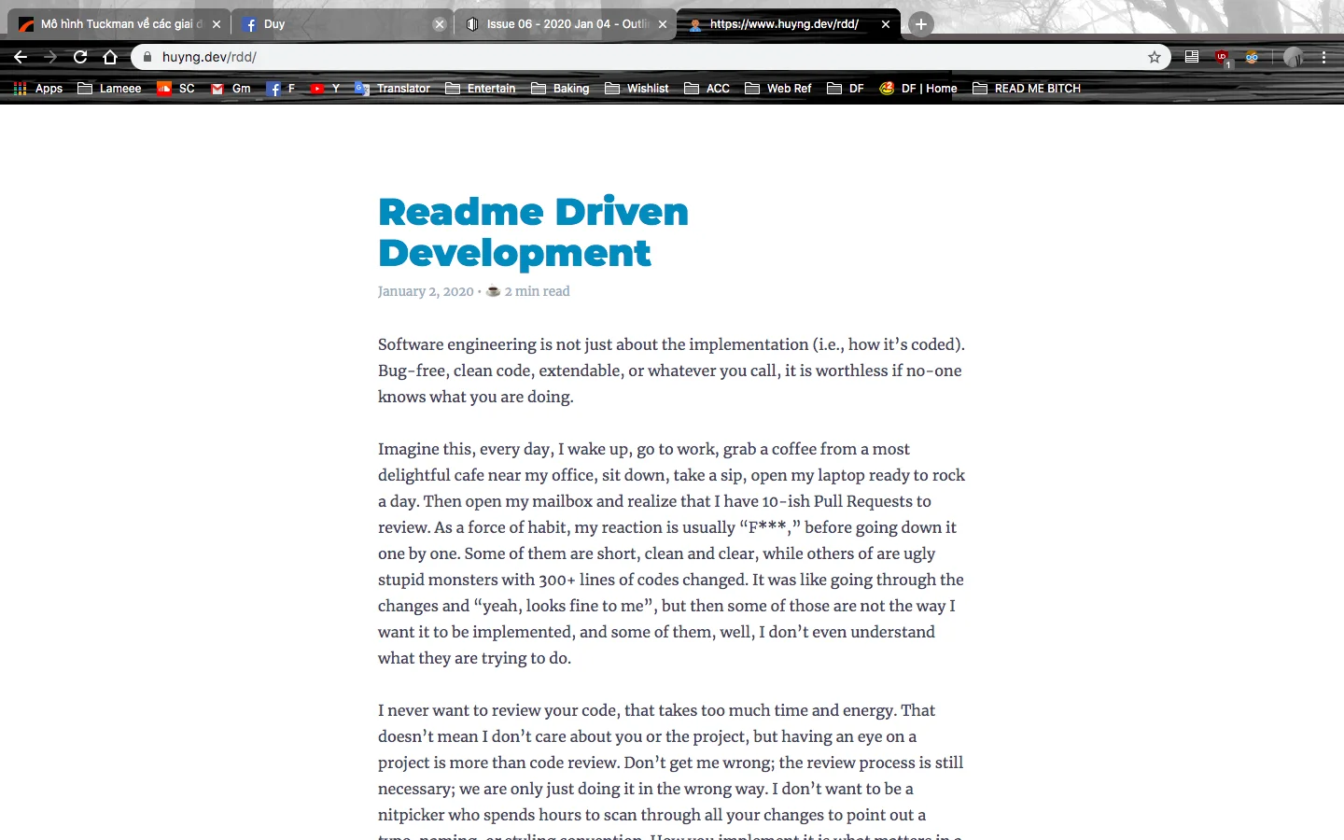Open the SC SoundCloud bookmark
This screenshot has width=1344, height=840.
click(x=176, y=89)
